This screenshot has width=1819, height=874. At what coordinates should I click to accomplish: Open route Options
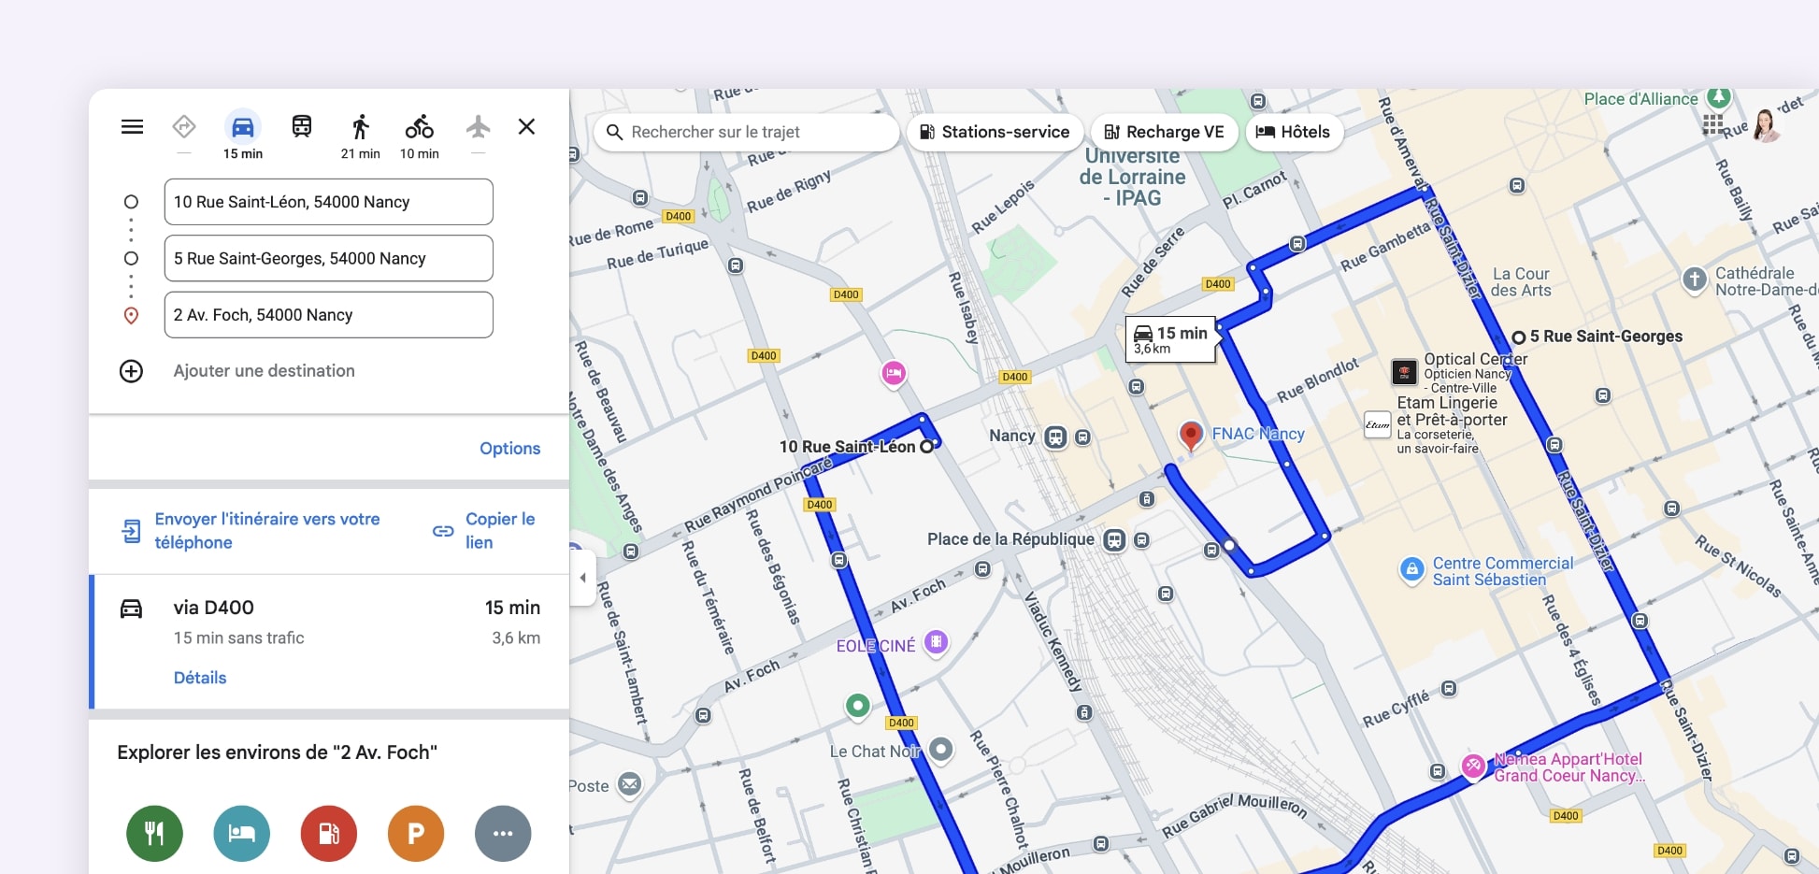pos(509,449)
